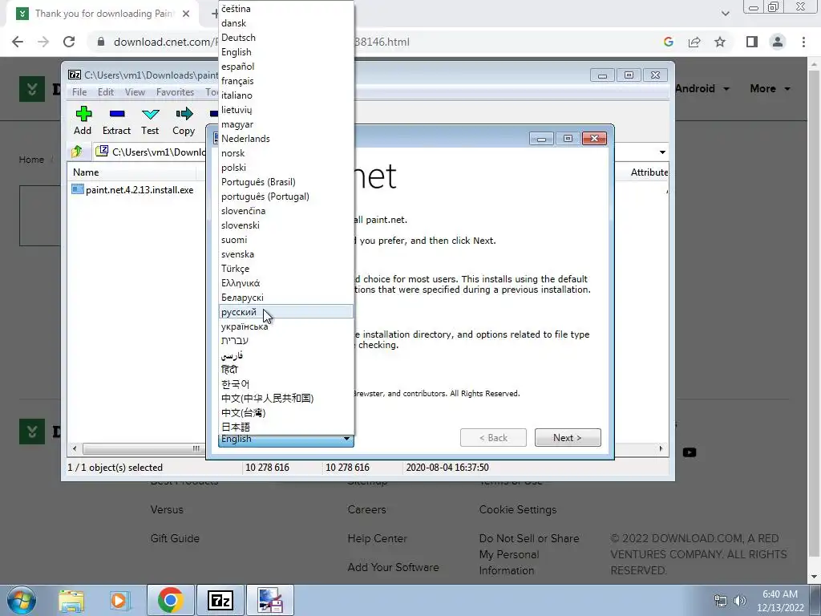Open the 7-Zip path dropdown arrow
821x616 pixels.
pos(662,152)
